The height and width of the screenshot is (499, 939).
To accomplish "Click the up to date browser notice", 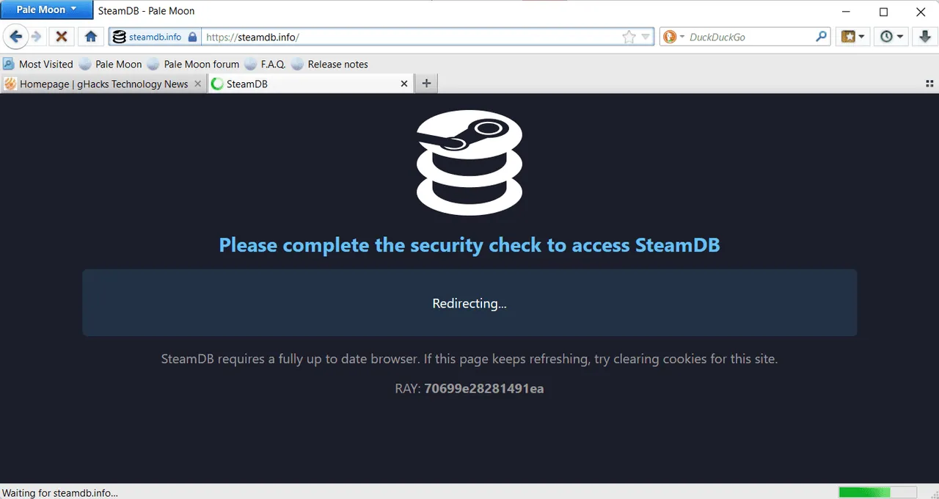I will [x=469, y=359].
